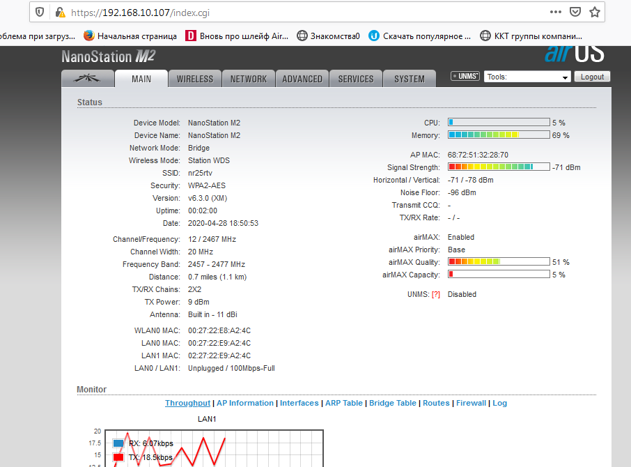
Task: View the ARP Table
Action: pos(343,403)
